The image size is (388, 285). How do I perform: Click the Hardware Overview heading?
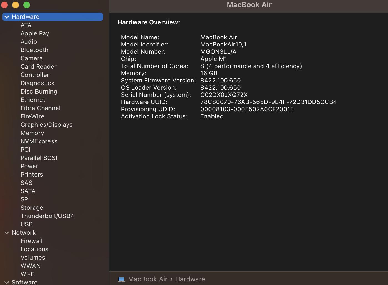click(x=149, y=22)
